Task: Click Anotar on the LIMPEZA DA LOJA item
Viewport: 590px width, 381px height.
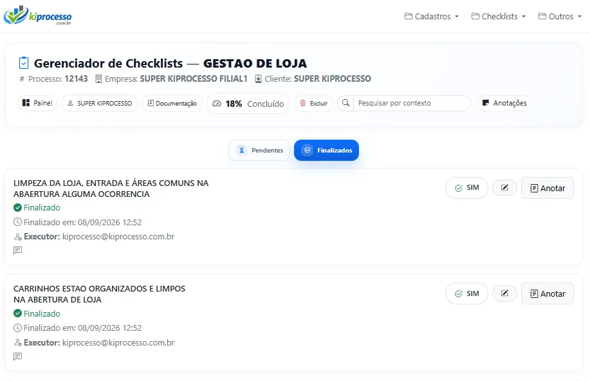Action: pyautogui.click(x=548, y=188)
